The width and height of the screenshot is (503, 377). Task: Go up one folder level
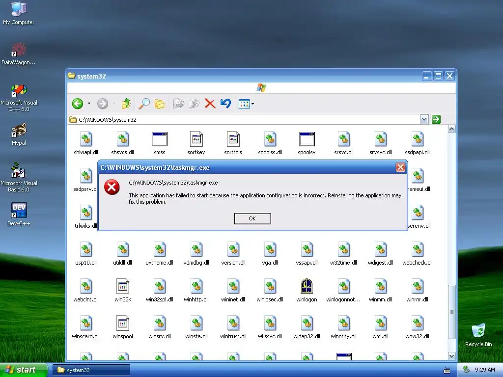tap(126, 104)
